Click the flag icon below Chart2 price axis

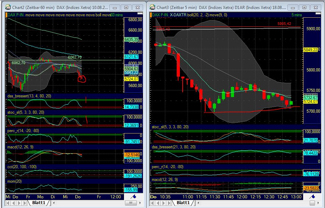pos(134,197)
